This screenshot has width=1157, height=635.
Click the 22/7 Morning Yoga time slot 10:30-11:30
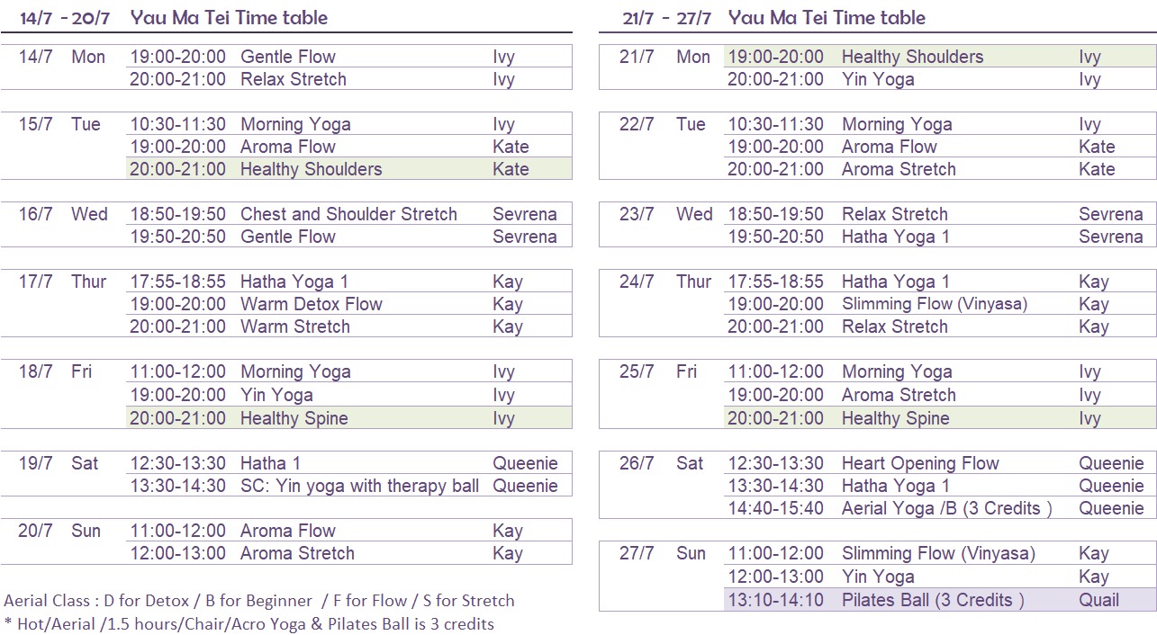point(775,124)
